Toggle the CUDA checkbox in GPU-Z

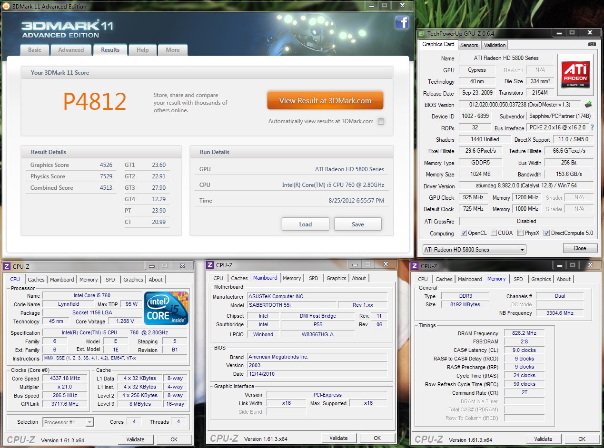[494, 233]
